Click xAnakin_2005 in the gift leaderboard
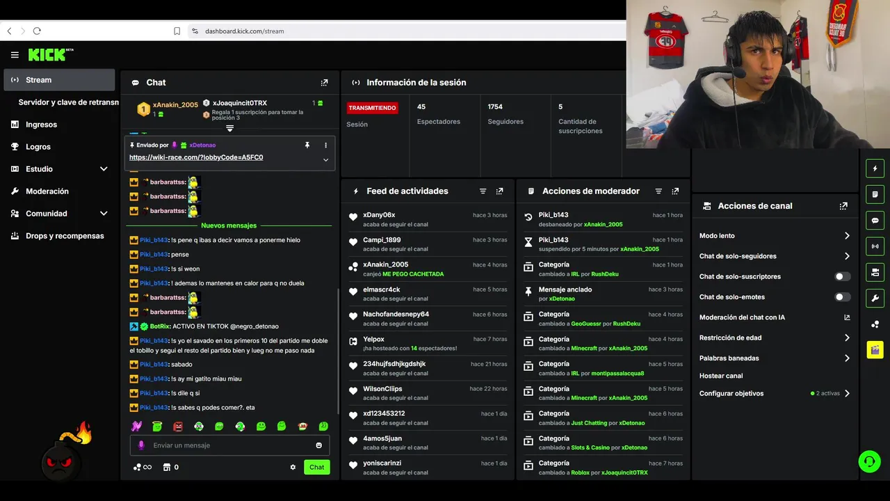This screenshot has height=501, width=890. coord(175,105)
